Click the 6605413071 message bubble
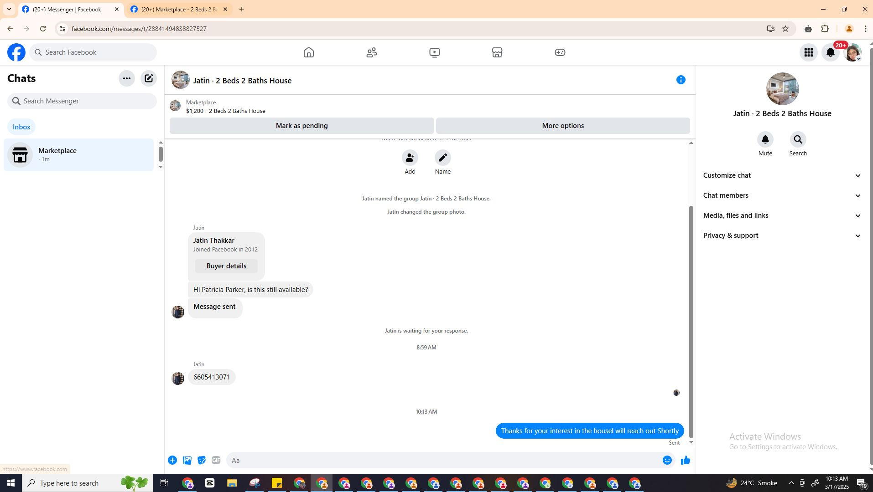This screenshot has height=492, width=873. pyautogui.click(x=212, y=377)
